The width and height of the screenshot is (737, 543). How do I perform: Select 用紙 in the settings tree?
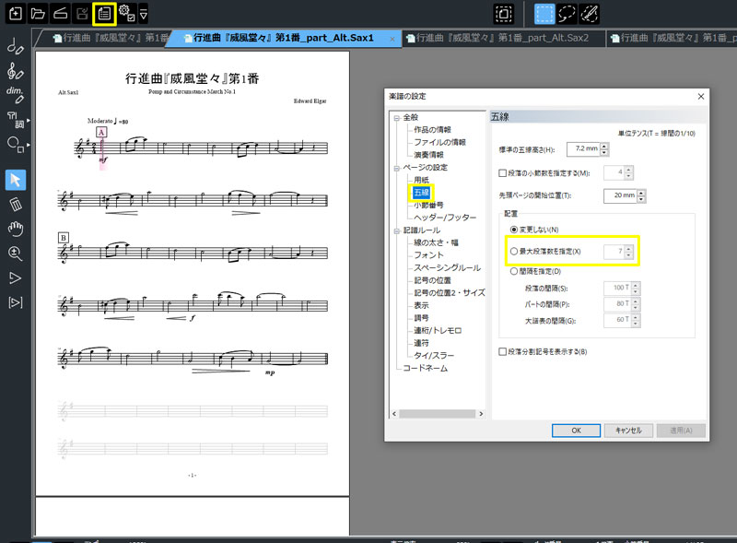pos(421,180)
